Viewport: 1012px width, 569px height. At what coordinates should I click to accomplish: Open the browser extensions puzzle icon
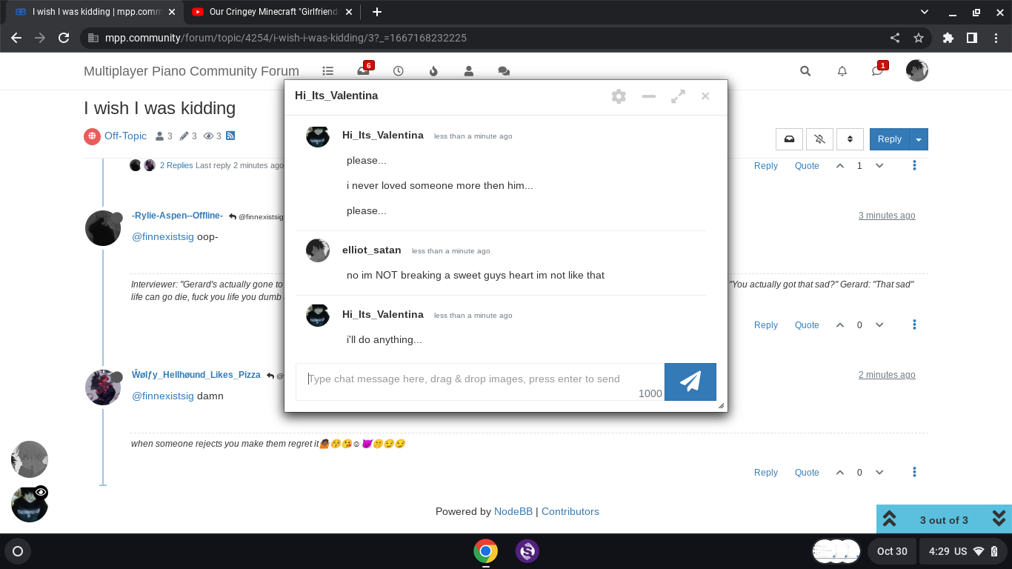(948, 38)
